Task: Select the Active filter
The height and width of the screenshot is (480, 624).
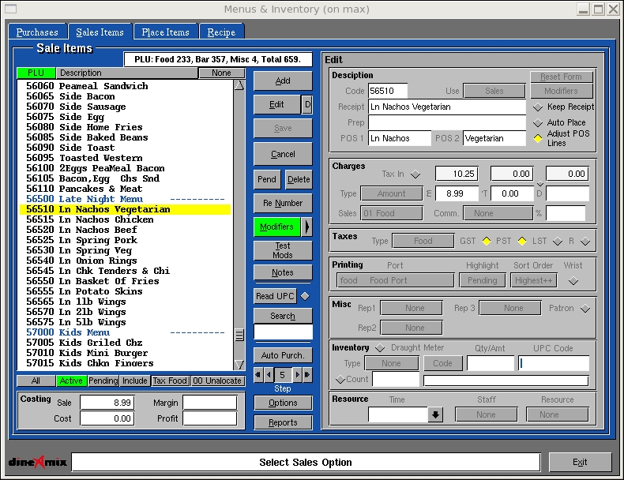Action: 71,381
